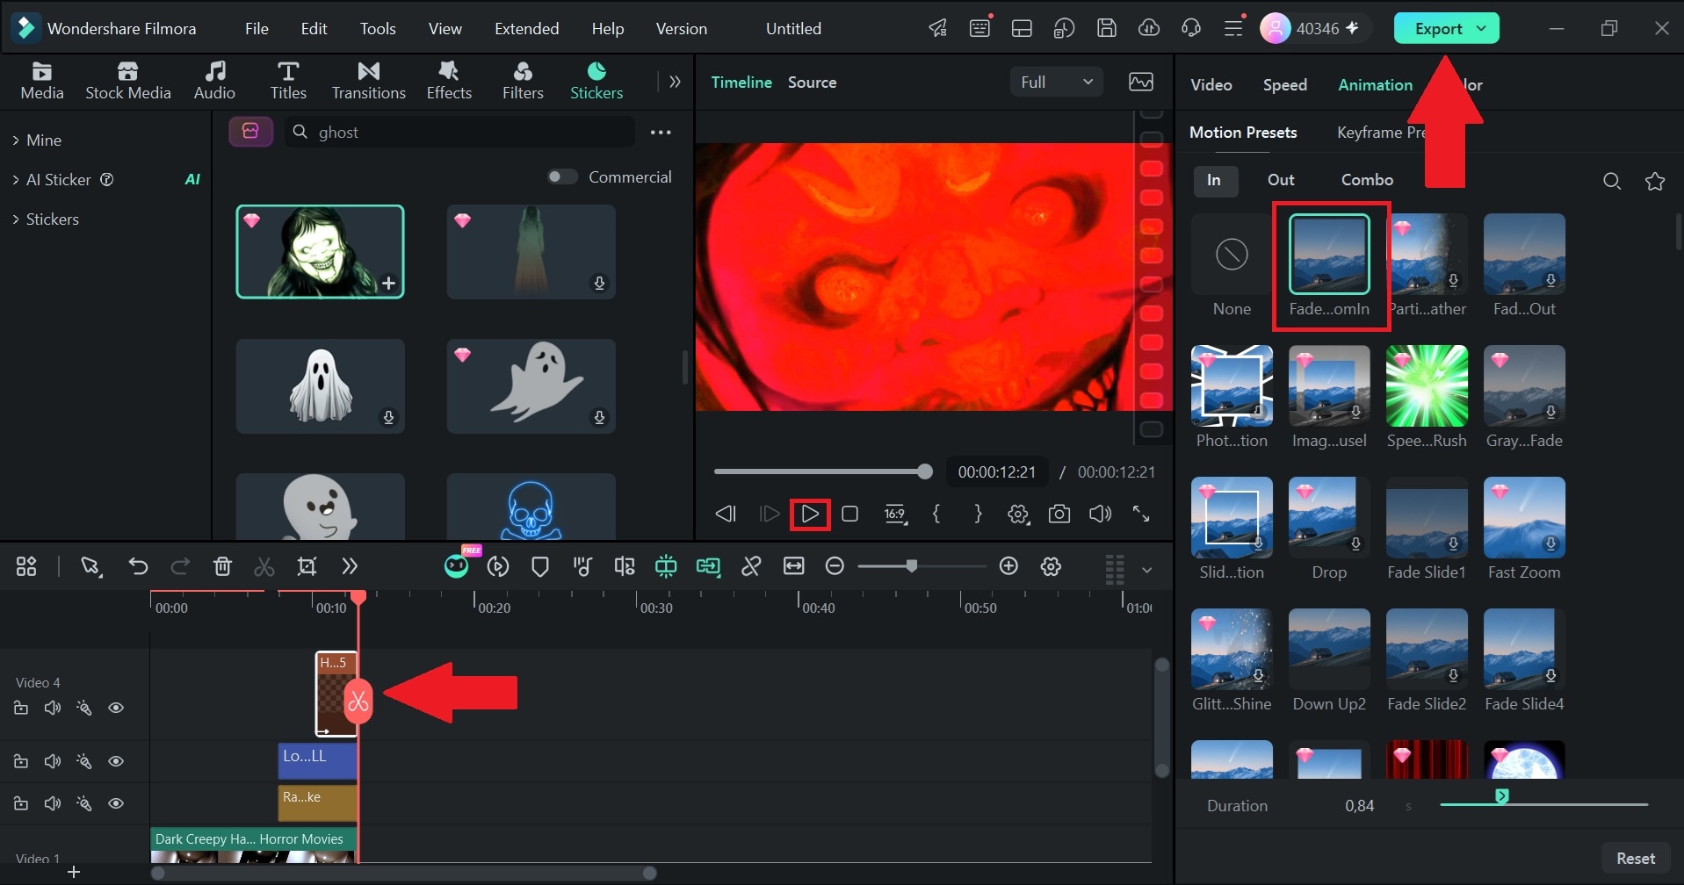
Task: Open the Stickers library tab
Action: point(596,81)
